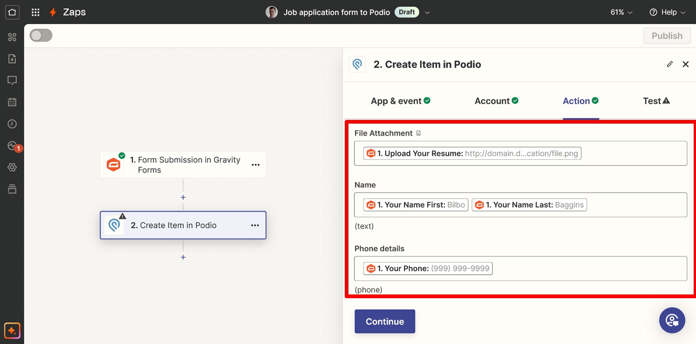696x344 pixels.
Task: Open the chat support bubble icon
Action: pos(672,320)
